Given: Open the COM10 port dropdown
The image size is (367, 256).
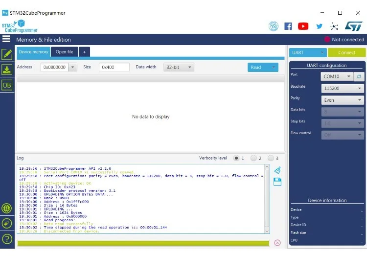Looking at the screenshot, I should point(337,76).
